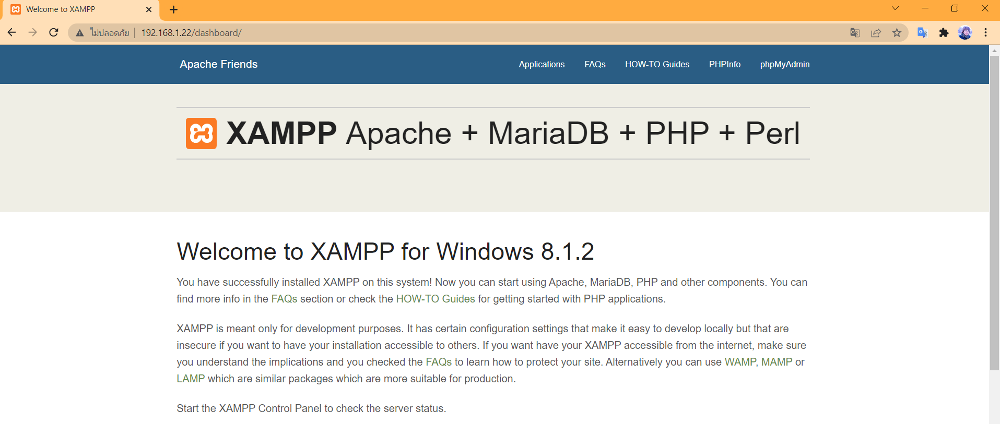Open the Extensions puzzle icon
The height and width of the screenshot is (424, 1000).
[944, 33]
